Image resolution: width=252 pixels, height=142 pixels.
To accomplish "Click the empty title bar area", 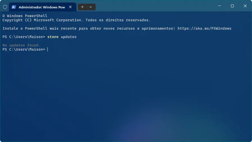I will (154, 6).
